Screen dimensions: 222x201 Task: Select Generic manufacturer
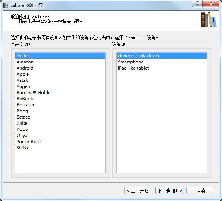pyautogui.click(x=60, y=55)
